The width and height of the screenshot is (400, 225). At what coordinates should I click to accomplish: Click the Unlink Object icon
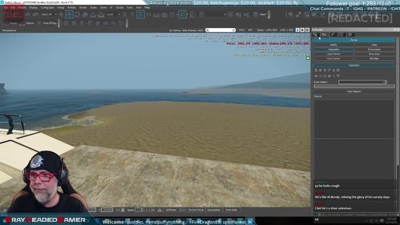pos(35,14)
